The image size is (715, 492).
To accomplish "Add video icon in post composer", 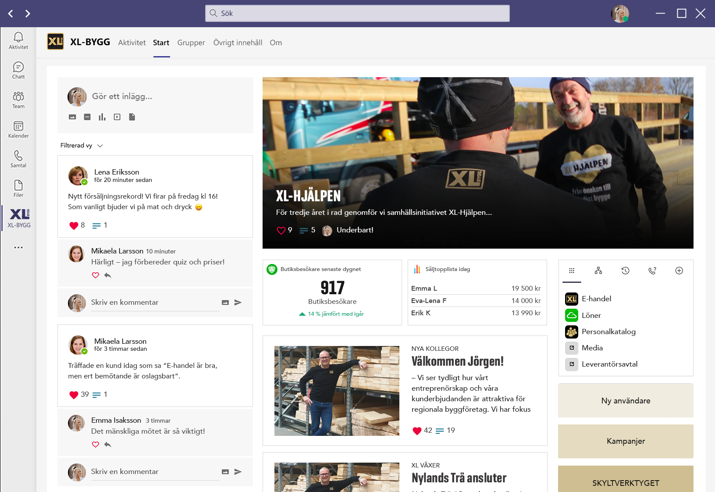I will pyautogui.click(x=117, y=117).
